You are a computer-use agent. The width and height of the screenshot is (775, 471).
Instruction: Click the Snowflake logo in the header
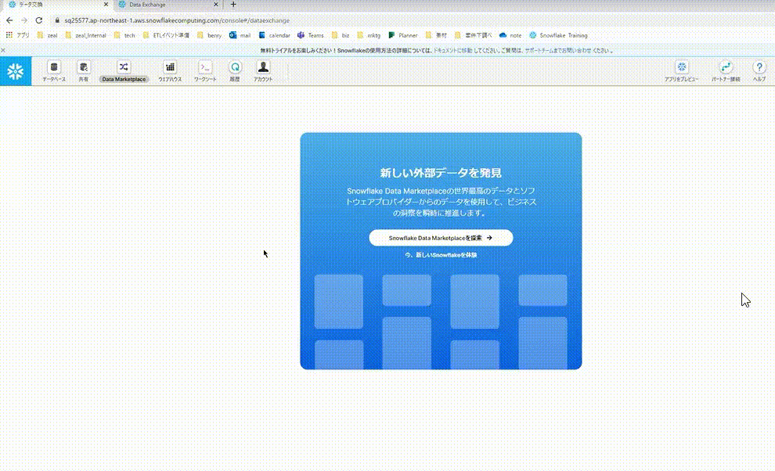[16, 71]
